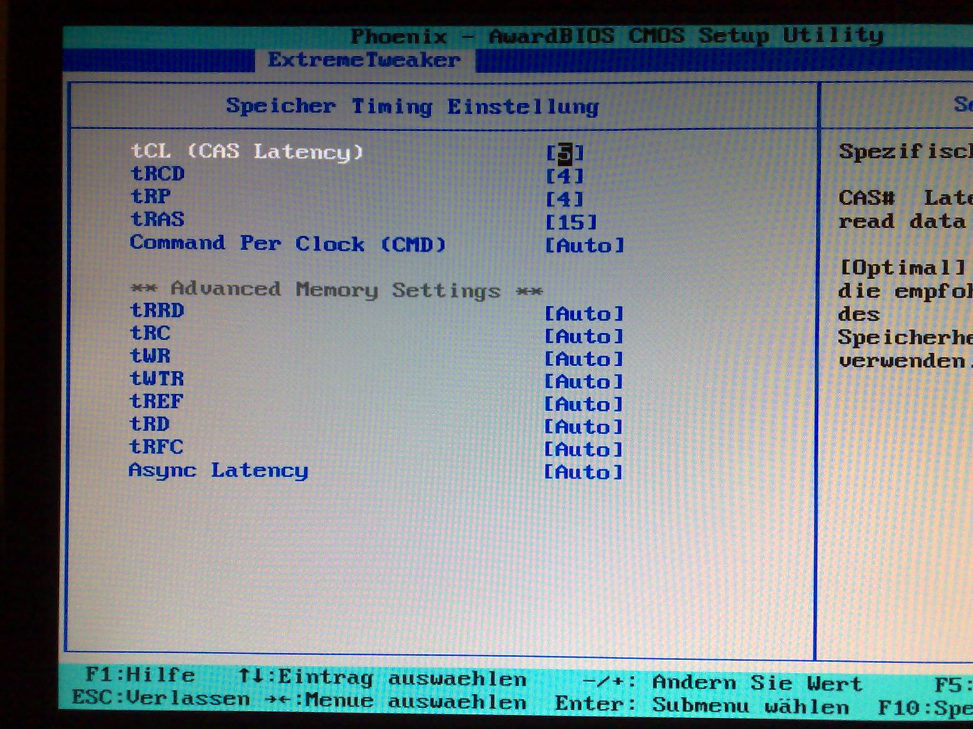Change the tRCD value [4]
973x729 pixels.
pos(564,176)
